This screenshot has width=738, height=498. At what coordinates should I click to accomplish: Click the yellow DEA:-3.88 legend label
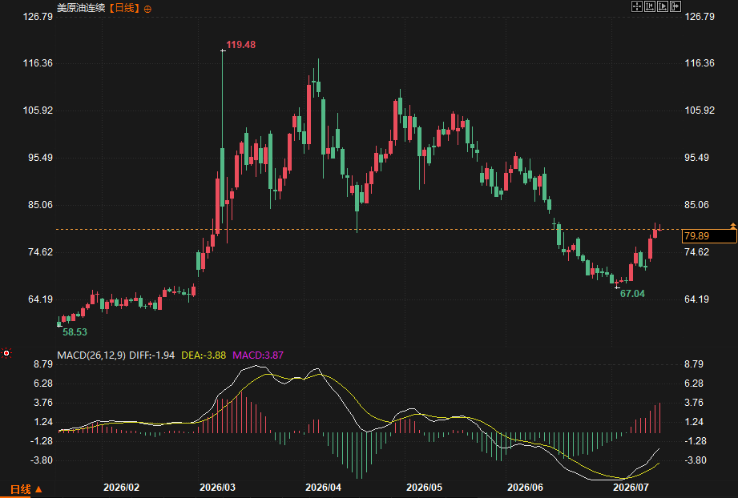coord(204,355)
